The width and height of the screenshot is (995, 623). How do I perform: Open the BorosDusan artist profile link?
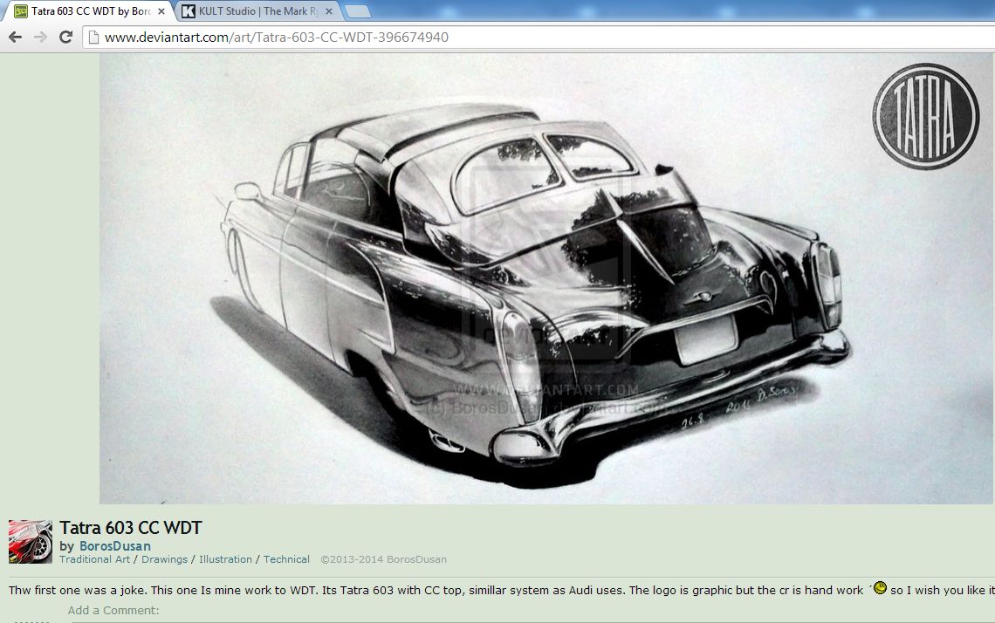tap(114, 546)
